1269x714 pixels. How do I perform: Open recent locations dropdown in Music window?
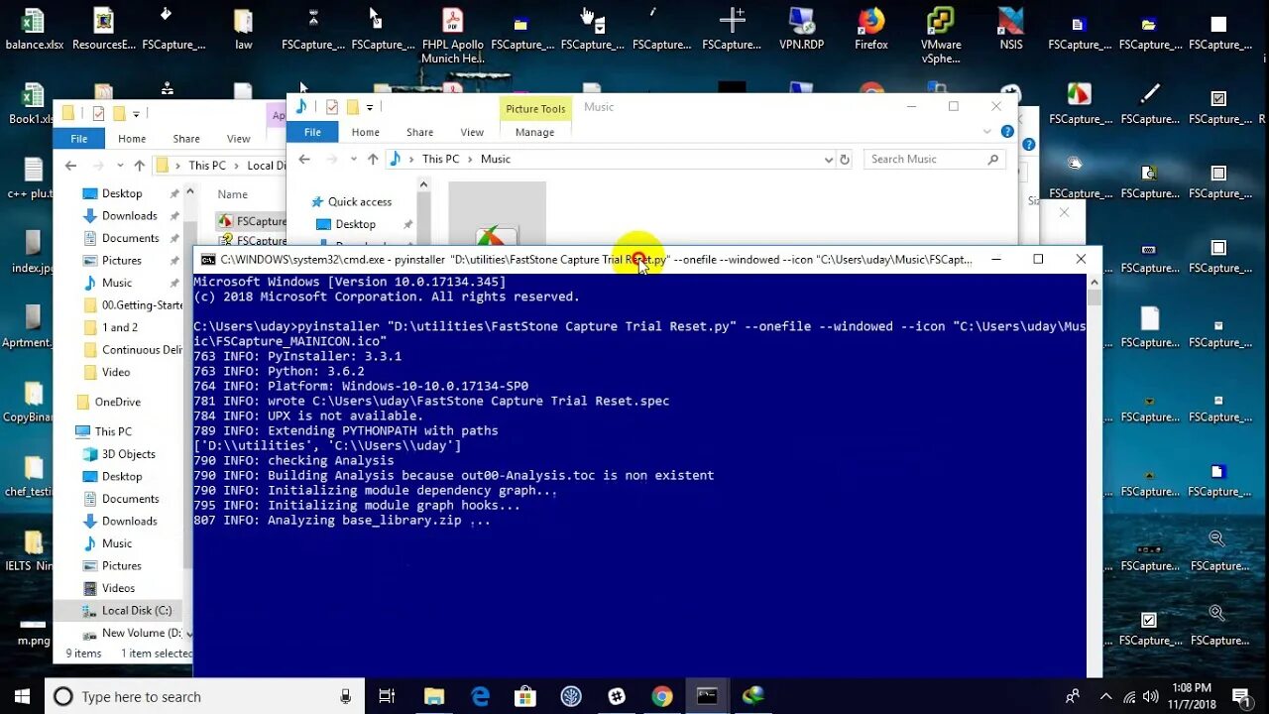point(355,160)
